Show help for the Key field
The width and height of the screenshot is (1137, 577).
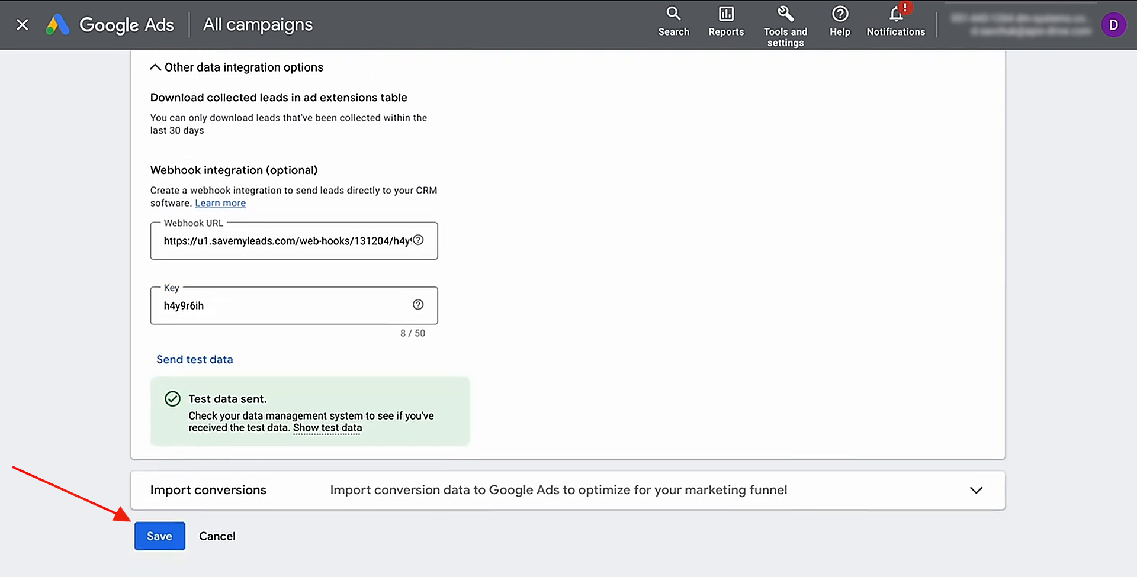point(418,304)
